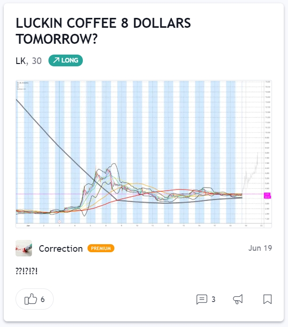288x327 pixels.
Task: Click the chart legend text at top-left
Action: point(23,85)
